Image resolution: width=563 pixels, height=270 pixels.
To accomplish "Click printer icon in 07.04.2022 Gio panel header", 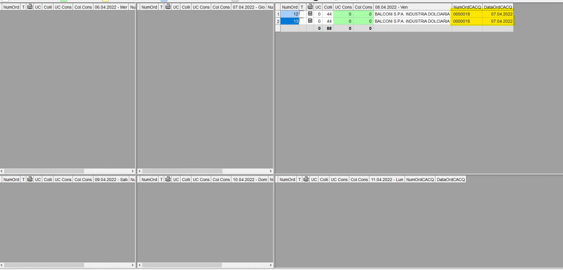I will [168, 7].
